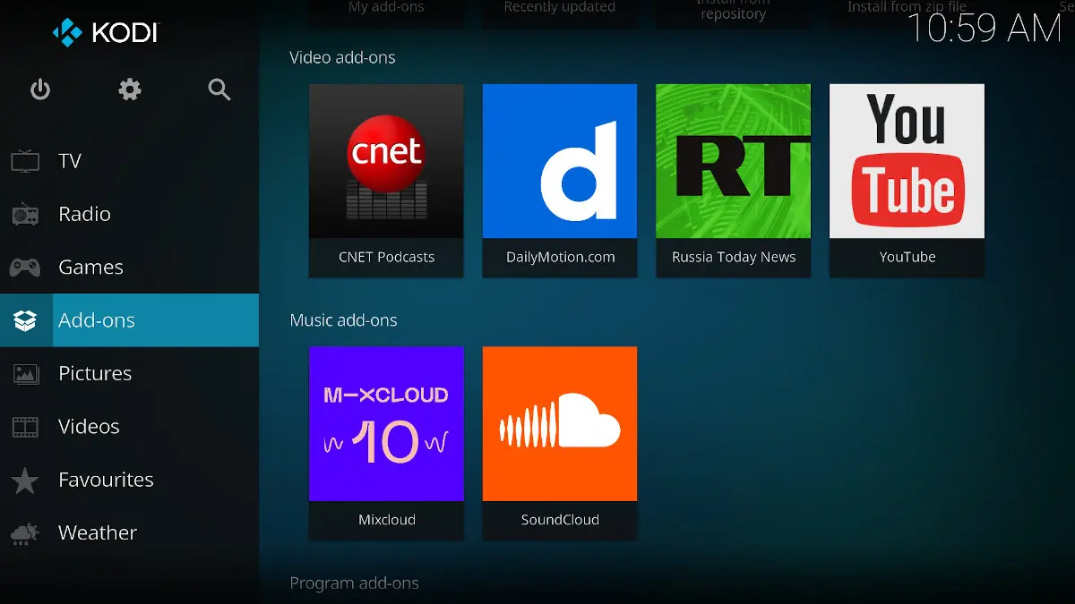Launch the CNET Podcasts add-on thumbnail
The height and width of the screenshot is (604, 1075).
(386, 161)
